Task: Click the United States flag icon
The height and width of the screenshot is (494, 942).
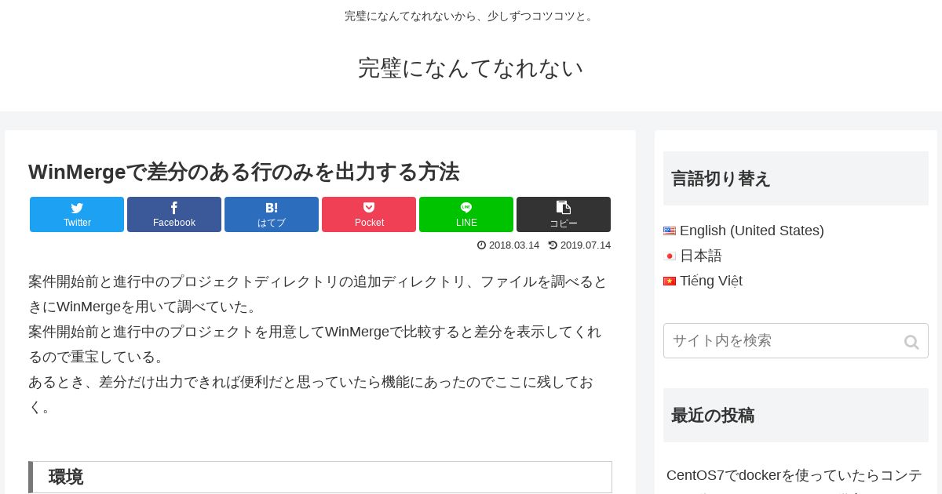Action: coord(670,231)
